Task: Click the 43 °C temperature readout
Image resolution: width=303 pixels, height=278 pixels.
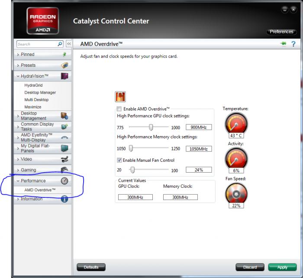Action: [x=236, y=135]
